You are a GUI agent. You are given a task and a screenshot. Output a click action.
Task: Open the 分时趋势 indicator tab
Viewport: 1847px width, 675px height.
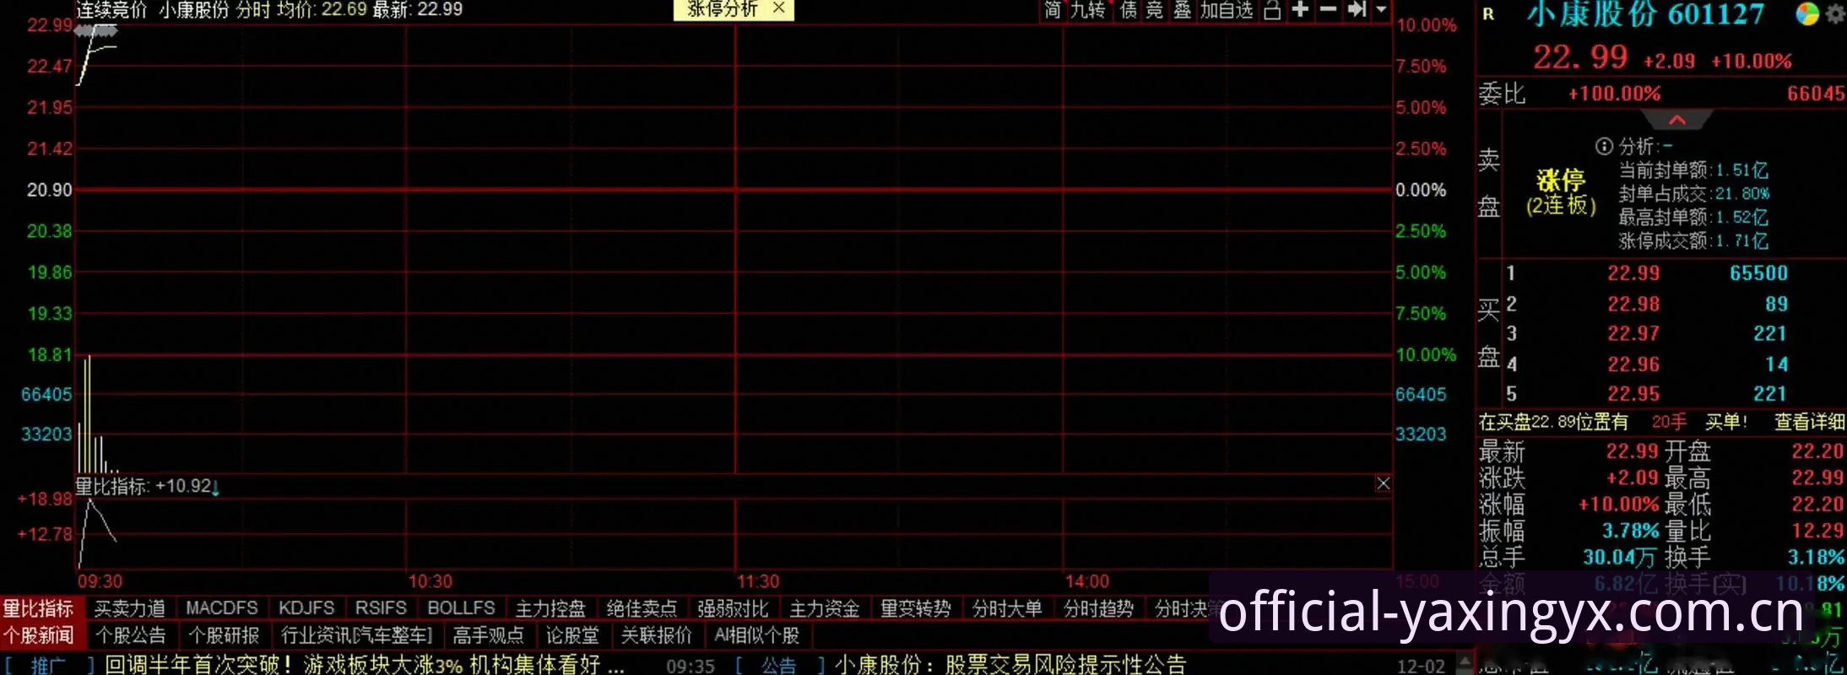coord(1097,608)
